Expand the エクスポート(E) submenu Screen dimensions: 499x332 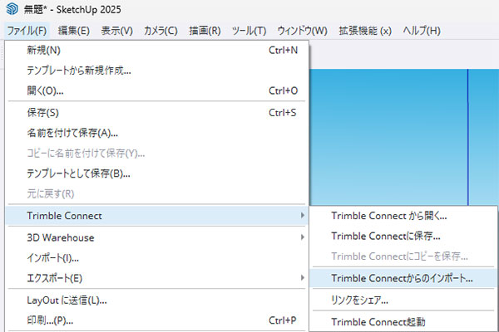point(157,278)
